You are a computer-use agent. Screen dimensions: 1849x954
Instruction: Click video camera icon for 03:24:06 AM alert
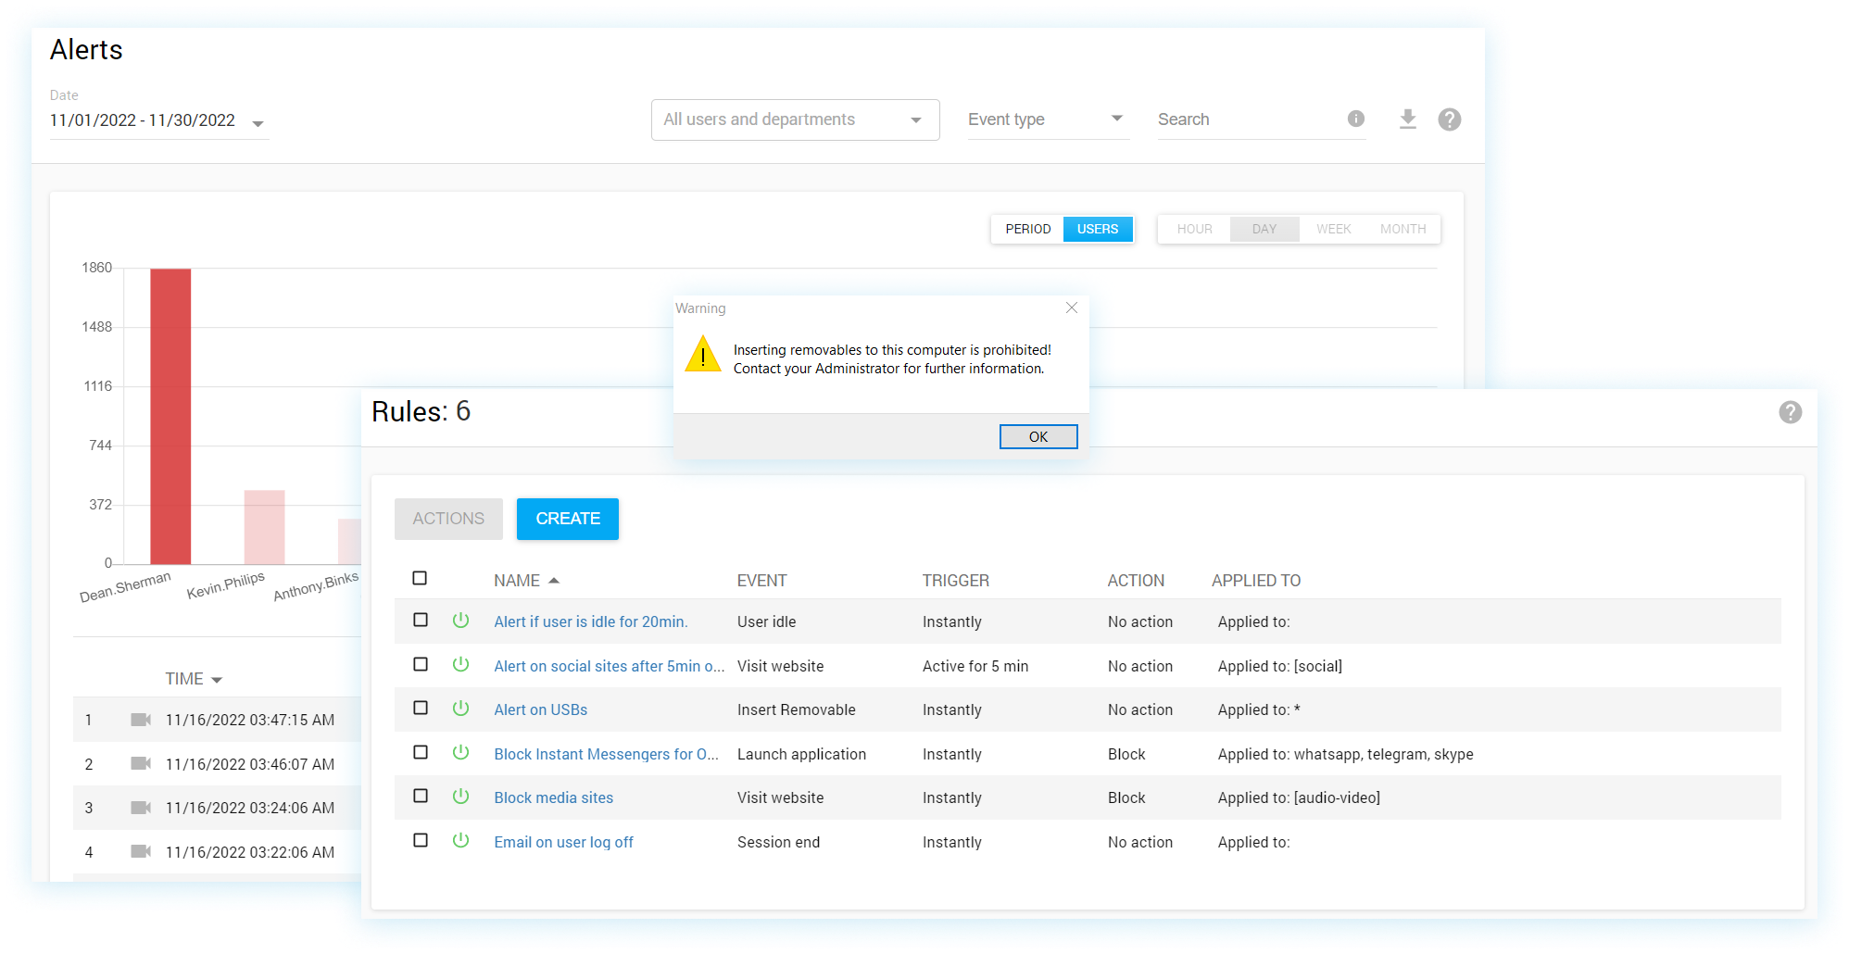click(141, 808)
